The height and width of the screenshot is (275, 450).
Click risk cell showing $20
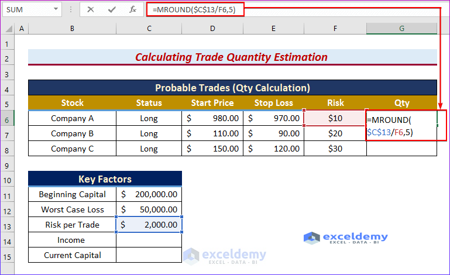point(335,133)
